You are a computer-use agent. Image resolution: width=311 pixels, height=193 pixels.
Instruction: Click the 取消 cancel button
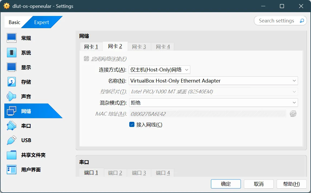(x=259, y=184)
